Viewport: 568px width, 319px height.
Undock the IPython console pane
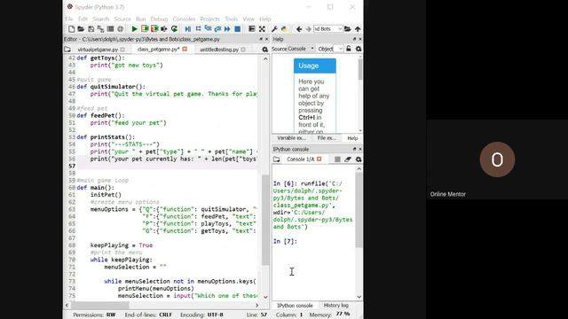click(354, 149)
